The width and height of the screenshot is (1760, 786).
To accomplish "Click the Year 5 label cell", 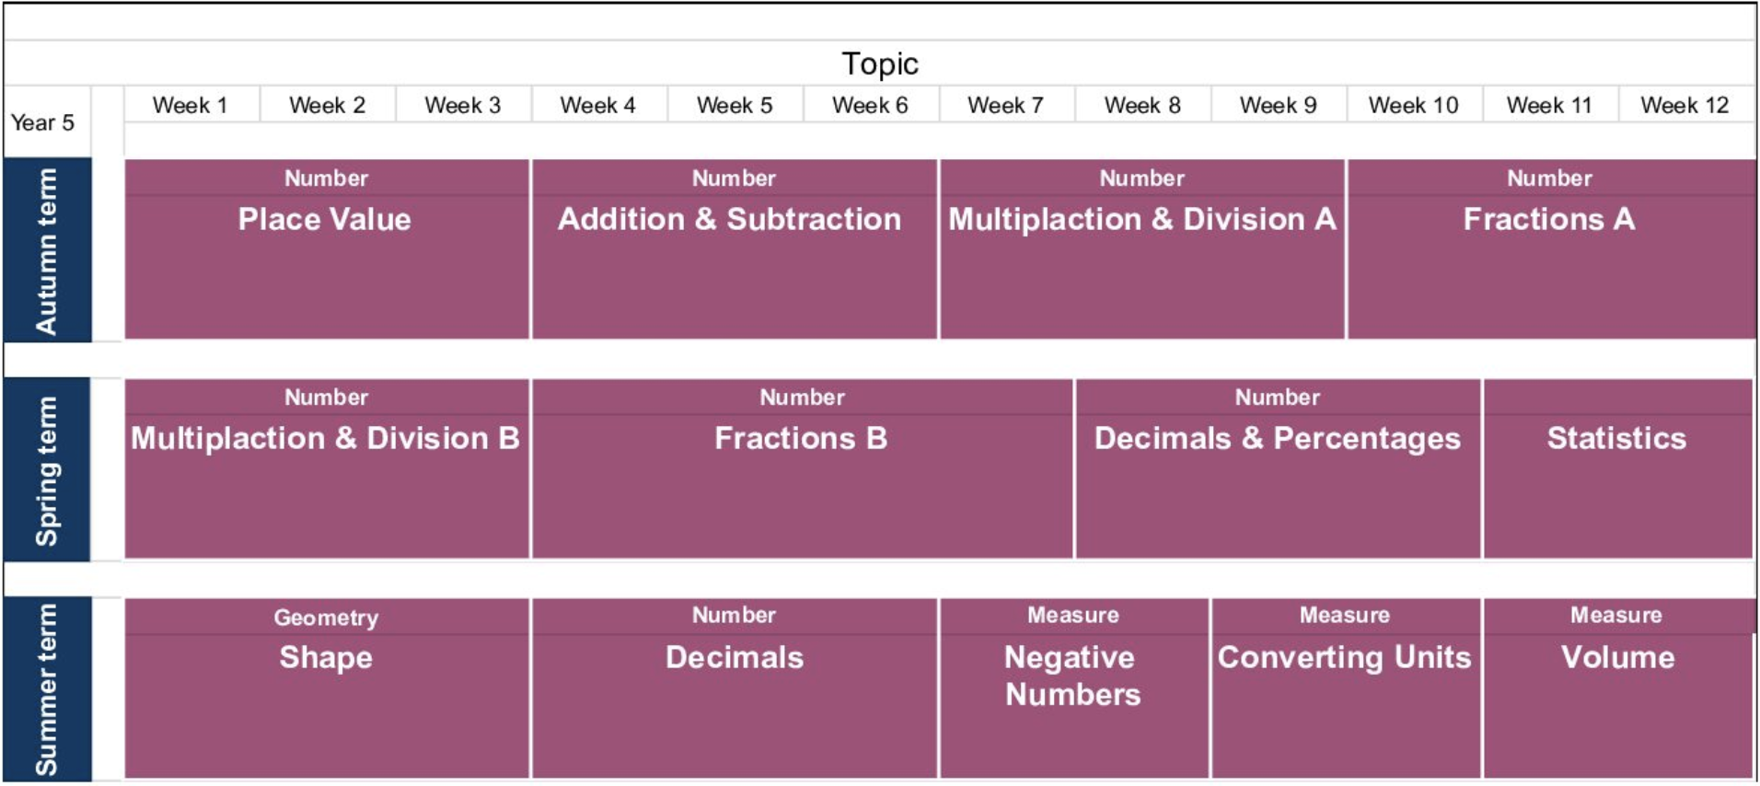I will (43, 122).
